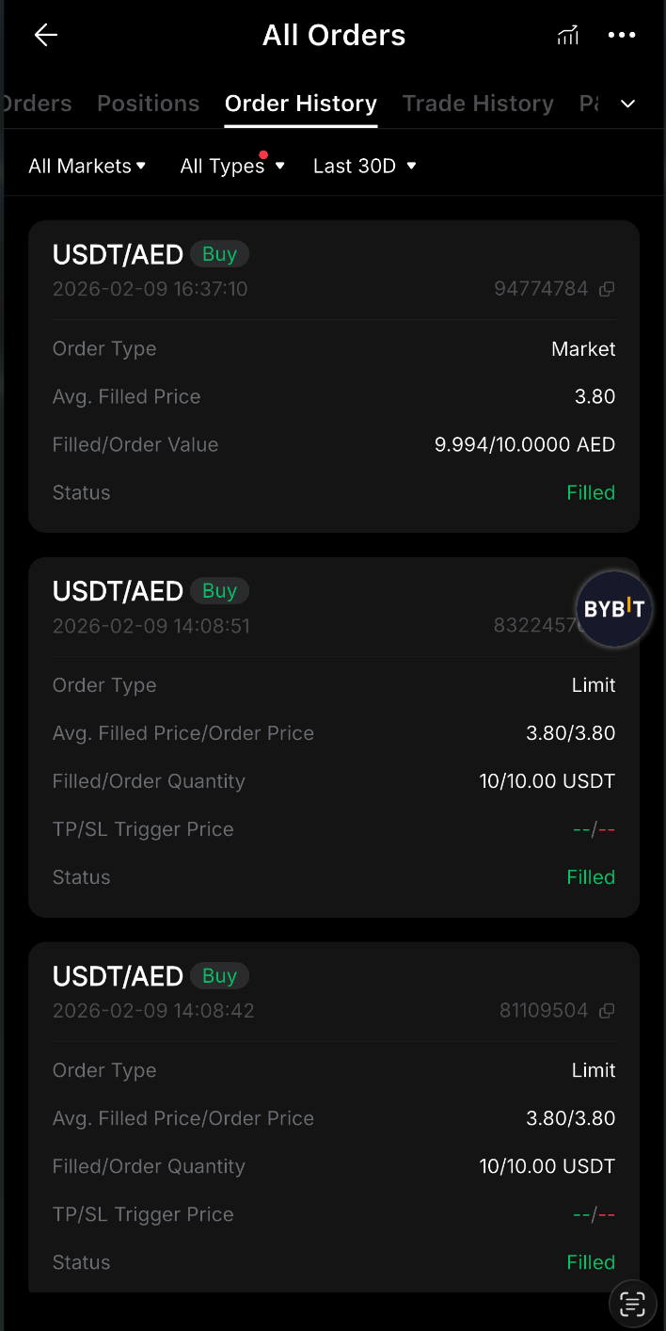Expand the hidden tabs with the down chevron
Viewport: 666px width, 1331px height.
click(627, 104)
